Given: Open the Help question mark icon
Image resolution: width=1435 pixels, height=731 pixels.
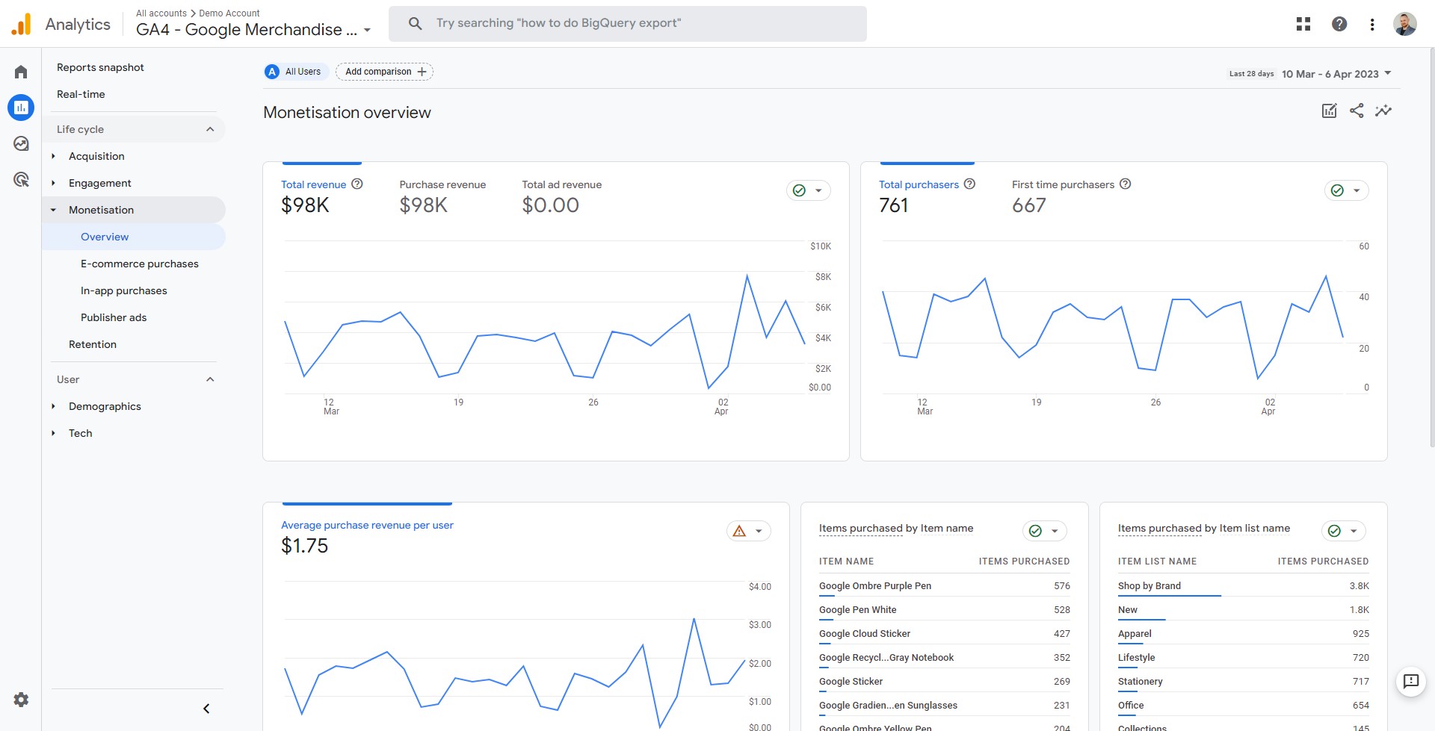Looking at the screenshot, I should coord(1339,24).
